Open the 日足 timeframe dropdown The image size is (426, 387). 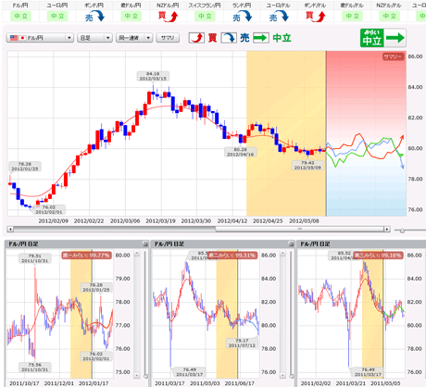coord(94,38)
